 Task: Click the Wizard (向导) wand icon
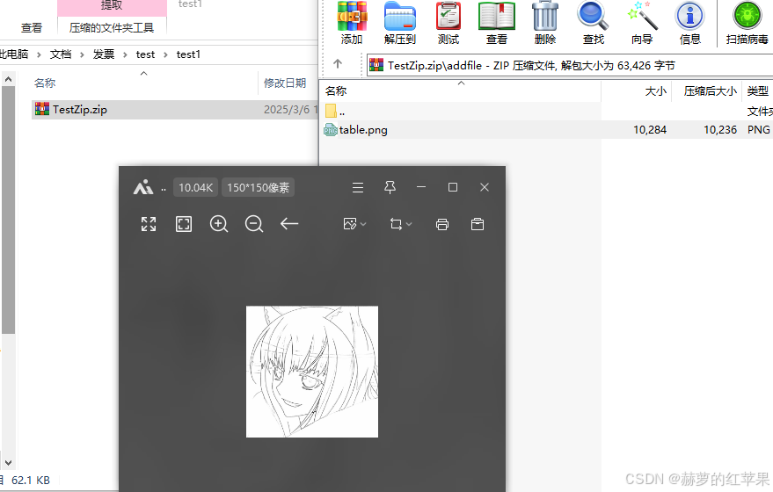point(642,23)
